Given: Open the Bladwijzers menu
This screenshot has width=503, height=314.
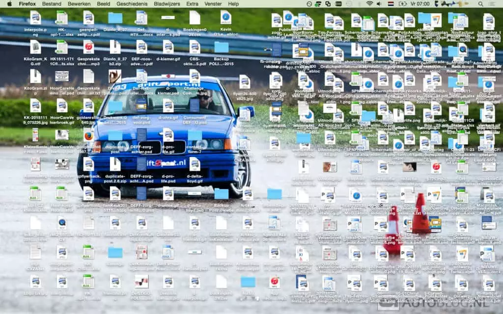Looking at the screenshot, I should (167, 4).
